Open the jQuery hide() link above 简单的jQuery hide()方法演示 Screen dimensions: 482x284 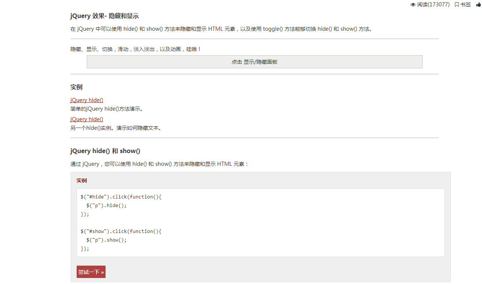point(87,100)
